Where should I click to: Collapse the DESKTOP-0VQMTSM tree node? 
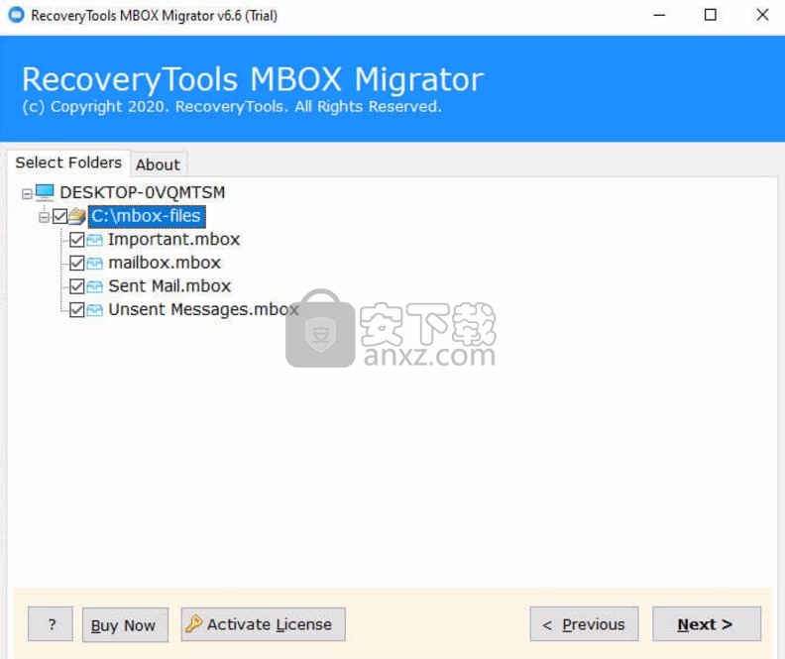click(x=27, y=193)
